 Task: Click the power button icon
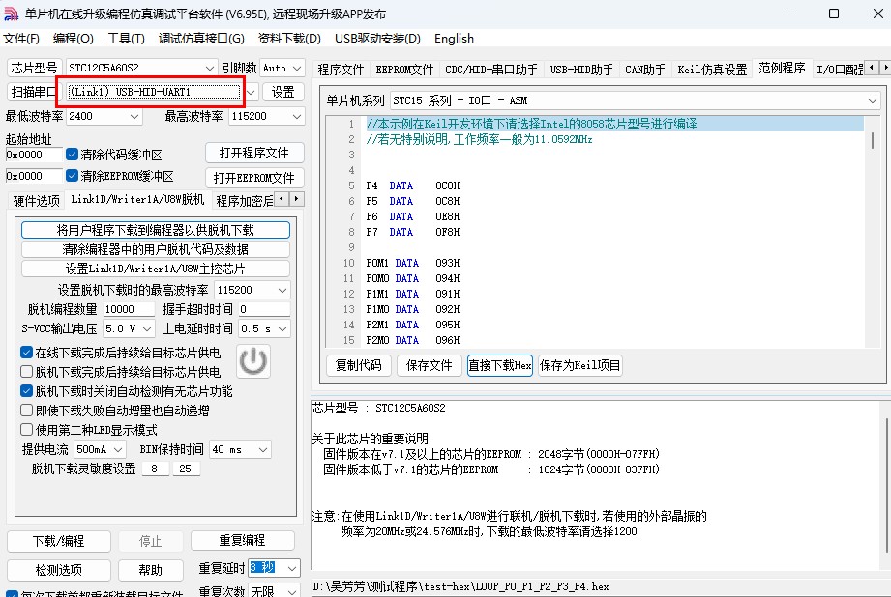tap(252, 361)
